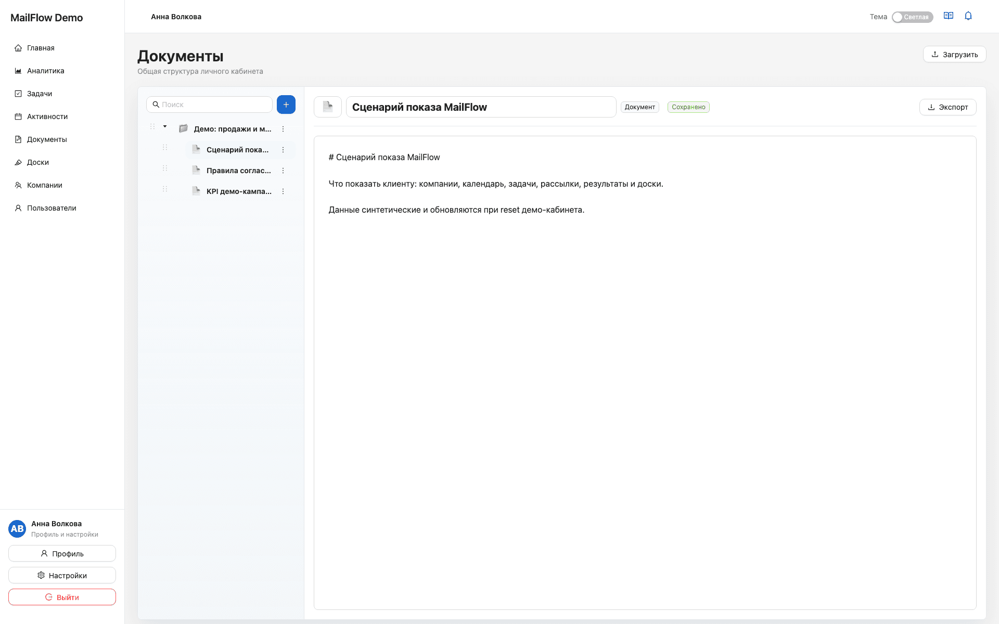Click the folder icon of Демо: продажи
This screenshot has width=999, height=624.
[x=183, y=128]
